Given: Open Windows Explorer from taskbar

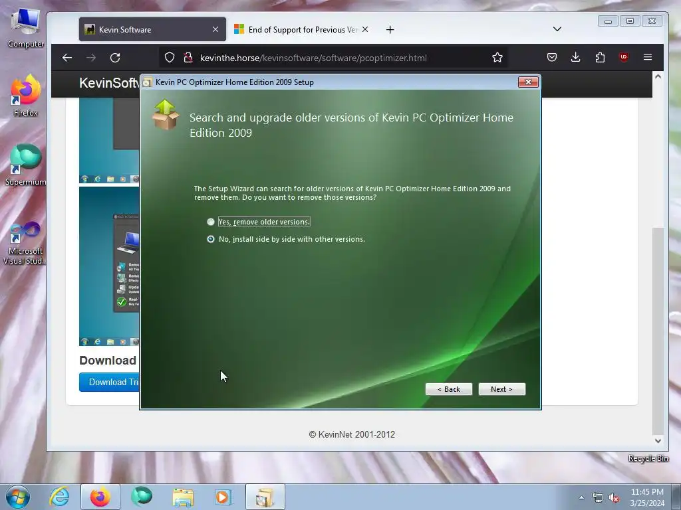Looking at the screenshot, I should point(183,497).
